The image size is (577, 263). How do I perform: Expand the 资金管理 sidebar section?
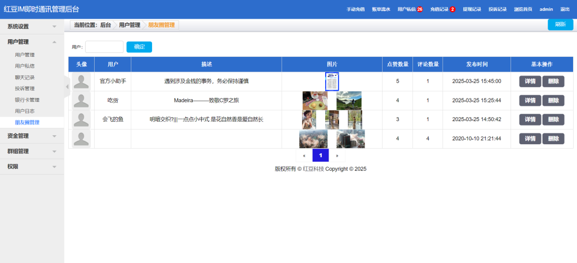[32, 136]
